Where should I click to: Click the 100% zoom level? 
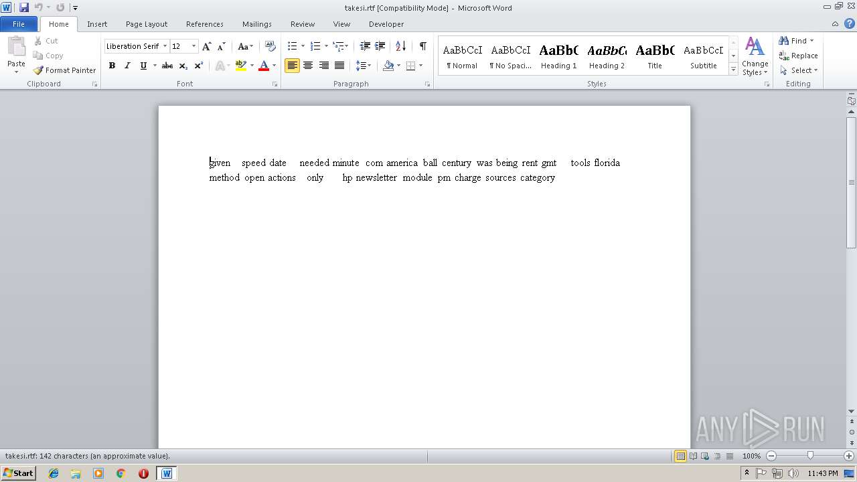click(751, 456)
